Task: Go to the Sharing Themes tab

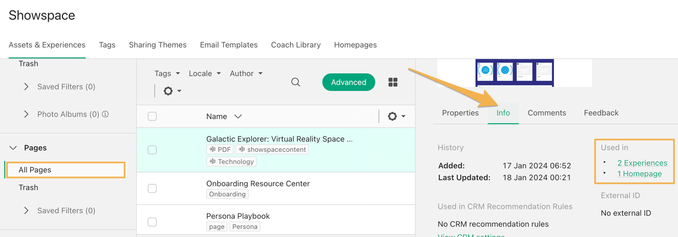Action: click(x=158, y=45)
